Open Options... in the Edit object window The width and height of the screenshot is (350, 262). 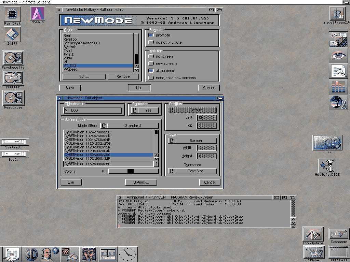(141, 182)
